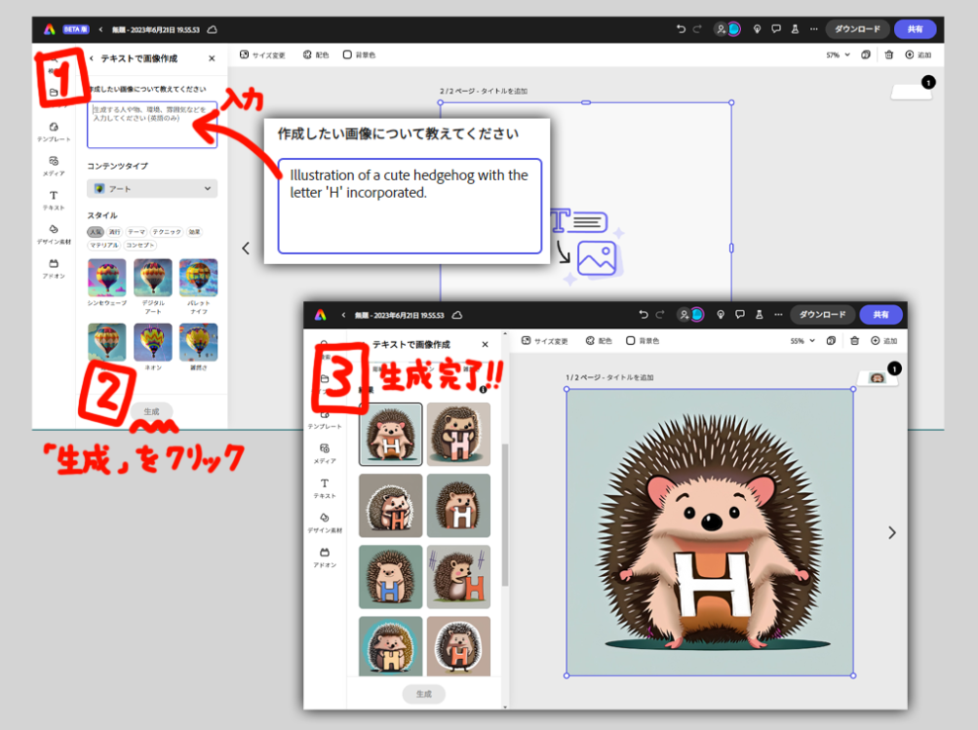Select the マテリアル style category

click(x=103, y=246)
